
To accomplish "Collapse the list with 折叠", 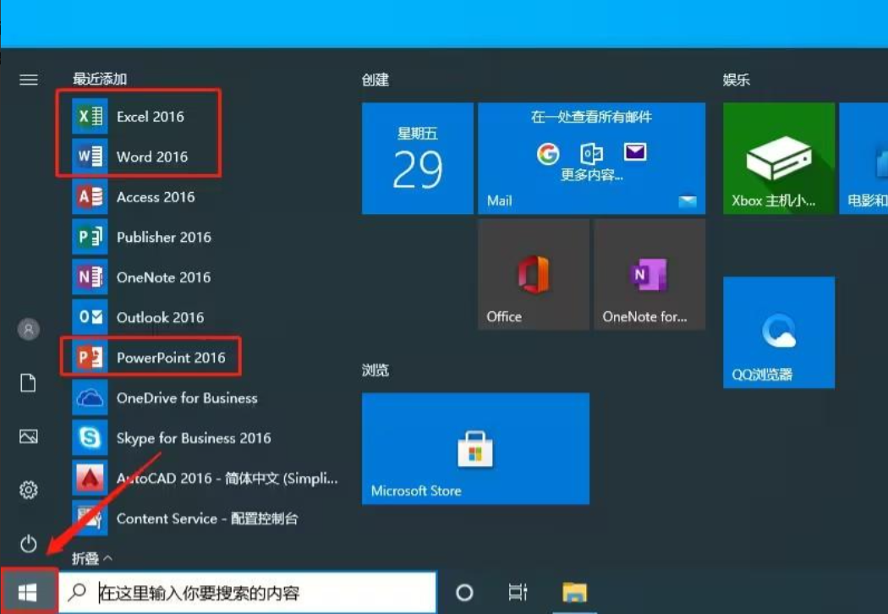I will tap(91, 559).
